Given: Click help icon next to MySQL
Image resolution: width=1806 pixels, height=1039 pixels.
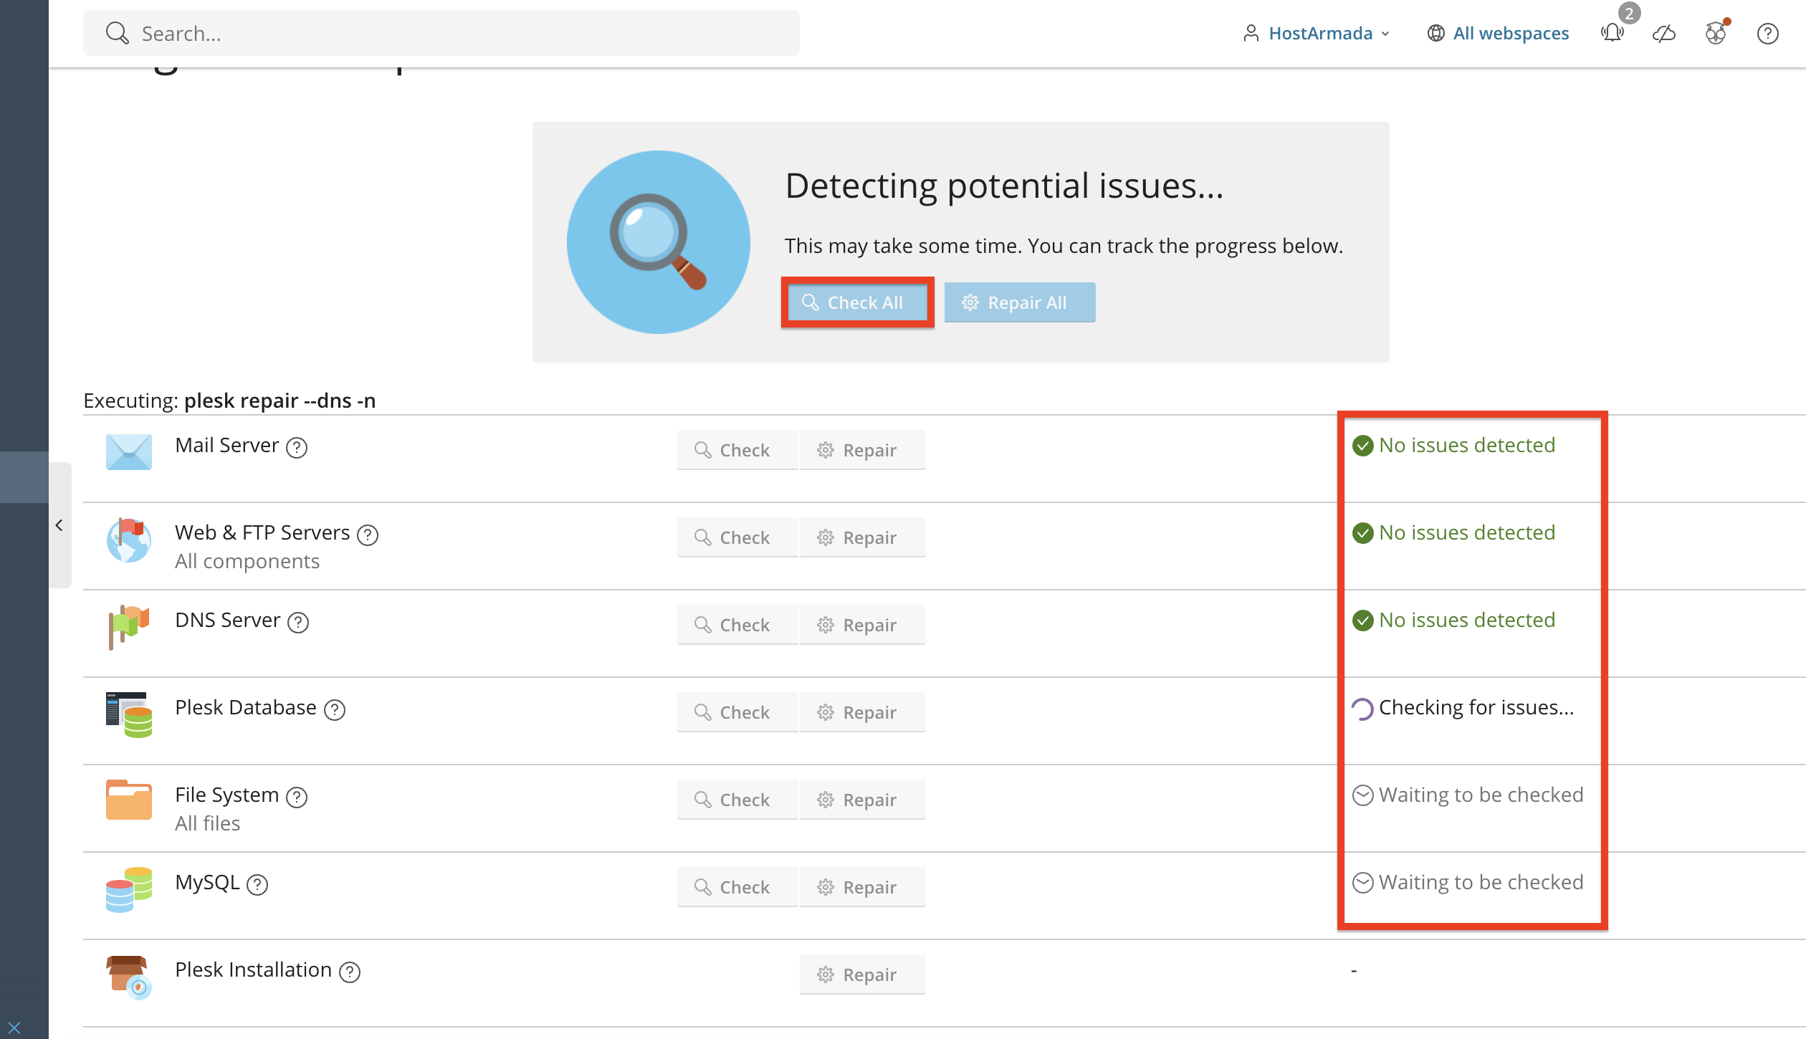Looking at the screenshot, I should (257, 885).
